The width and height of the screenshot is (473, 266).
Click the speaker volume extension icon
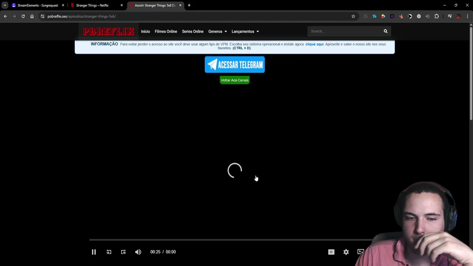(428, 16)
